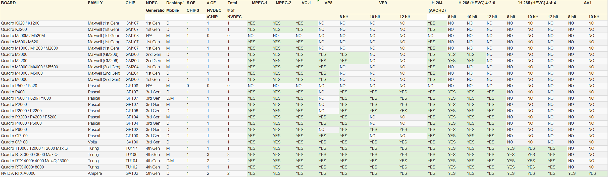Viewport: 608px width, 177px height.
Task: Click the Quadro P400 board cell
Action: pyautogui.click(x=13, y=92)
